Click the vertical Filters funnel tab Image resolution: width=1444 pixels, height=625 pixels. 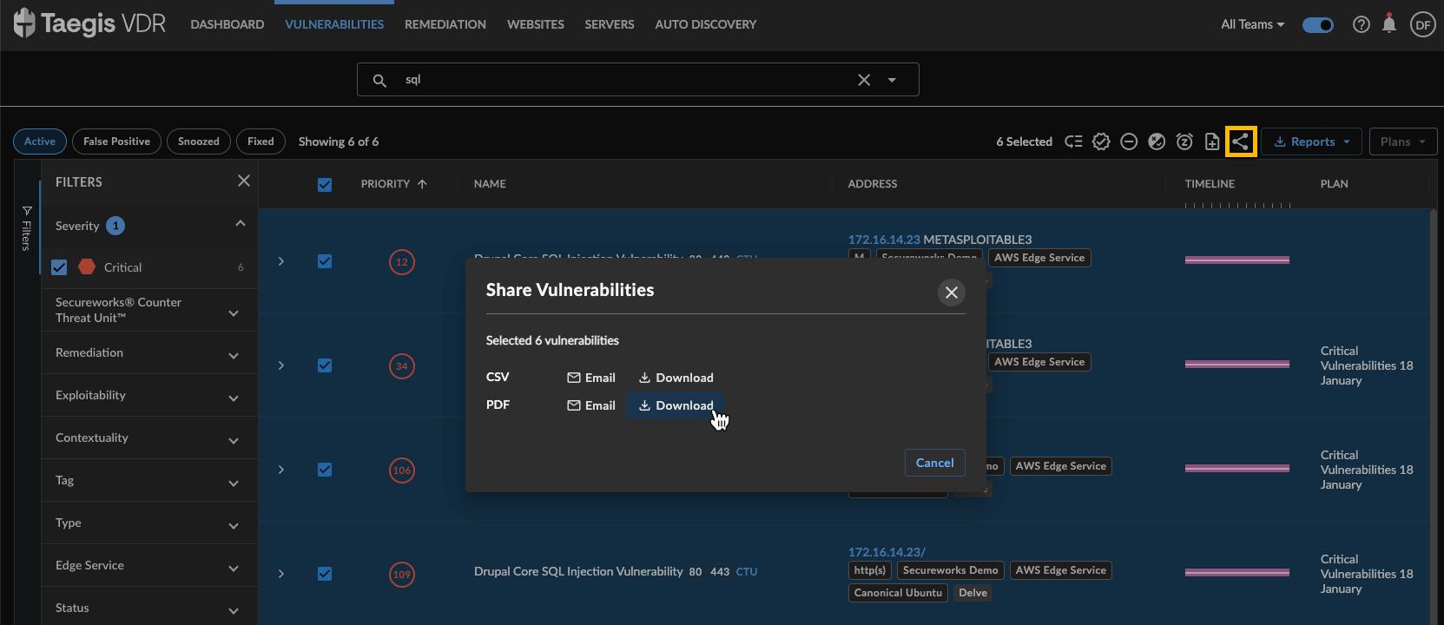pos(27,228)
